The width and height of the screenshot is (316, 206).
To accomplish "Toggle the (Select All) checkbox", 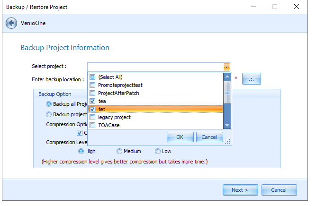I will click(92, 77).
